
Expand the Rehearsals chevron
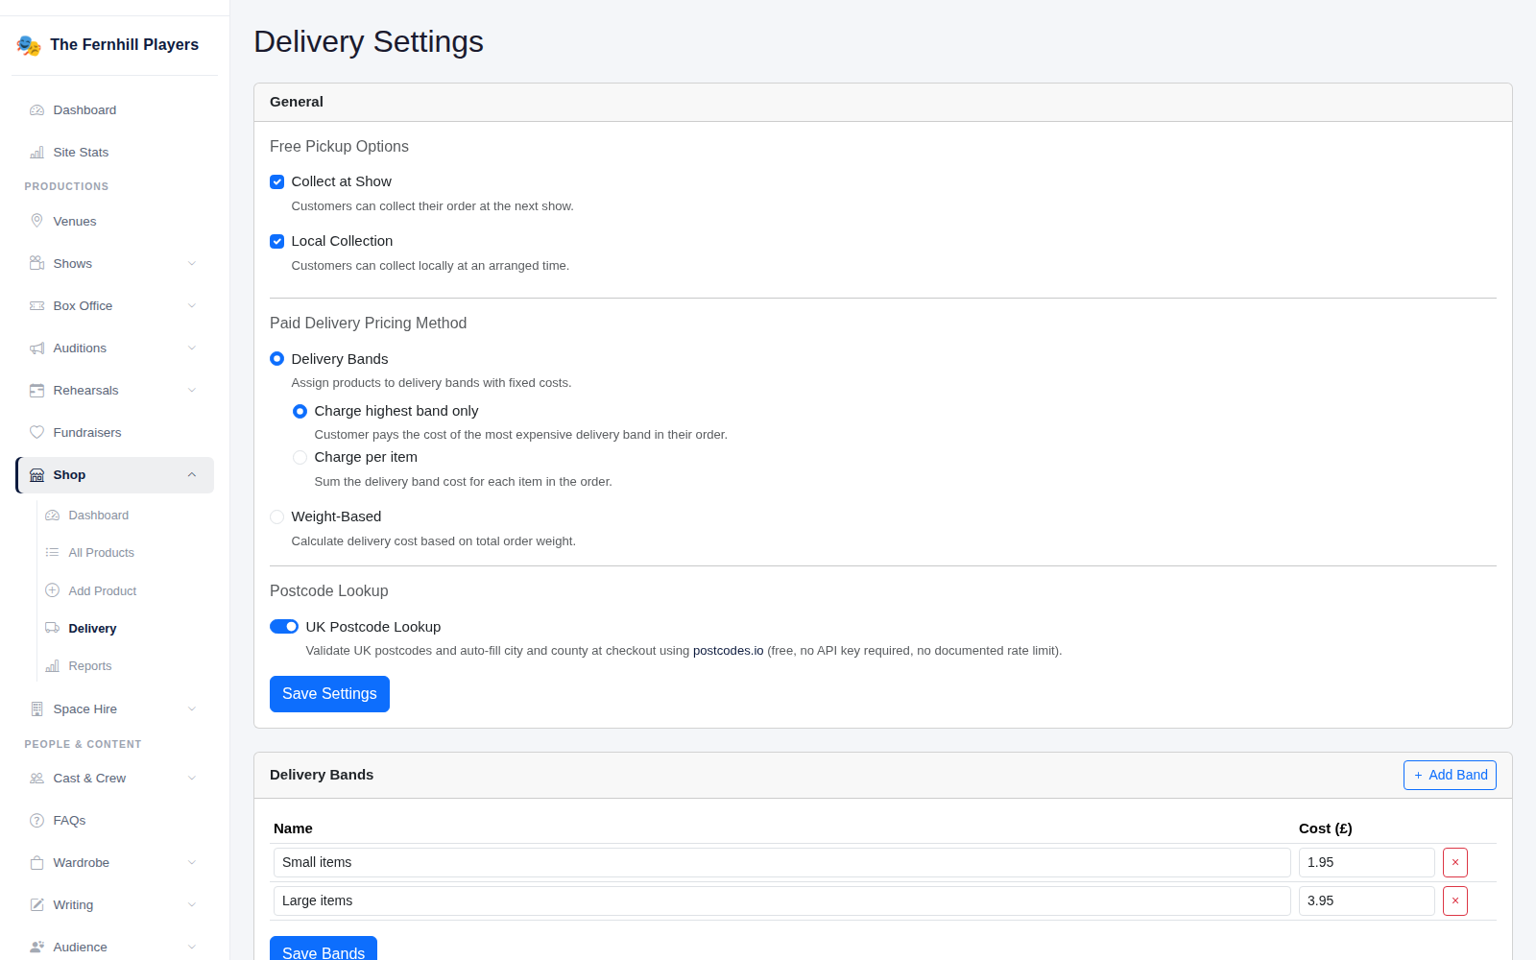(192, 391)
